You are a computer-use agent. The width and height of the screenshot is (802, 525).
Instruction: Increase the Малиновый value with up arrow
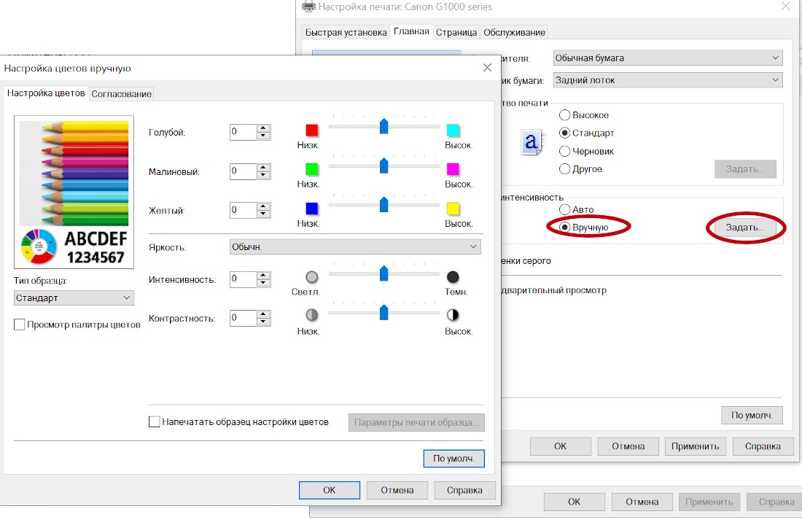(x=263, y=167)
